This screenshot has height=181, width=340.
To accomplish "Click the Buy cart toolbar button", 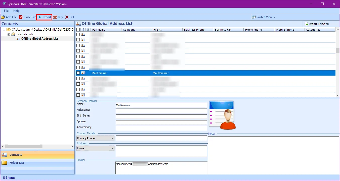I will point(58,17).
